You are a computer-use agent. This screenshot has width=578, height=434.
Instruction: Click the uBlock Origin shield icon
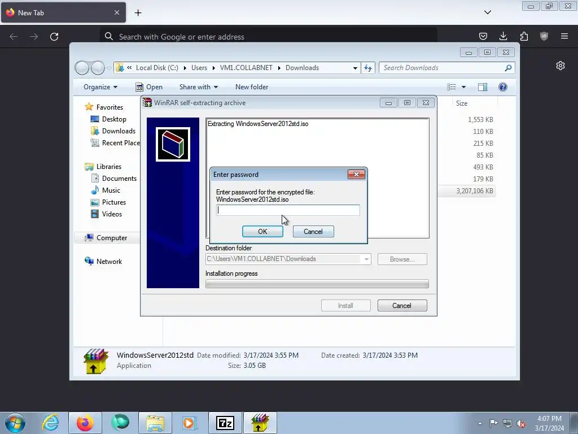pyautogui.click(x=544, y=36)
